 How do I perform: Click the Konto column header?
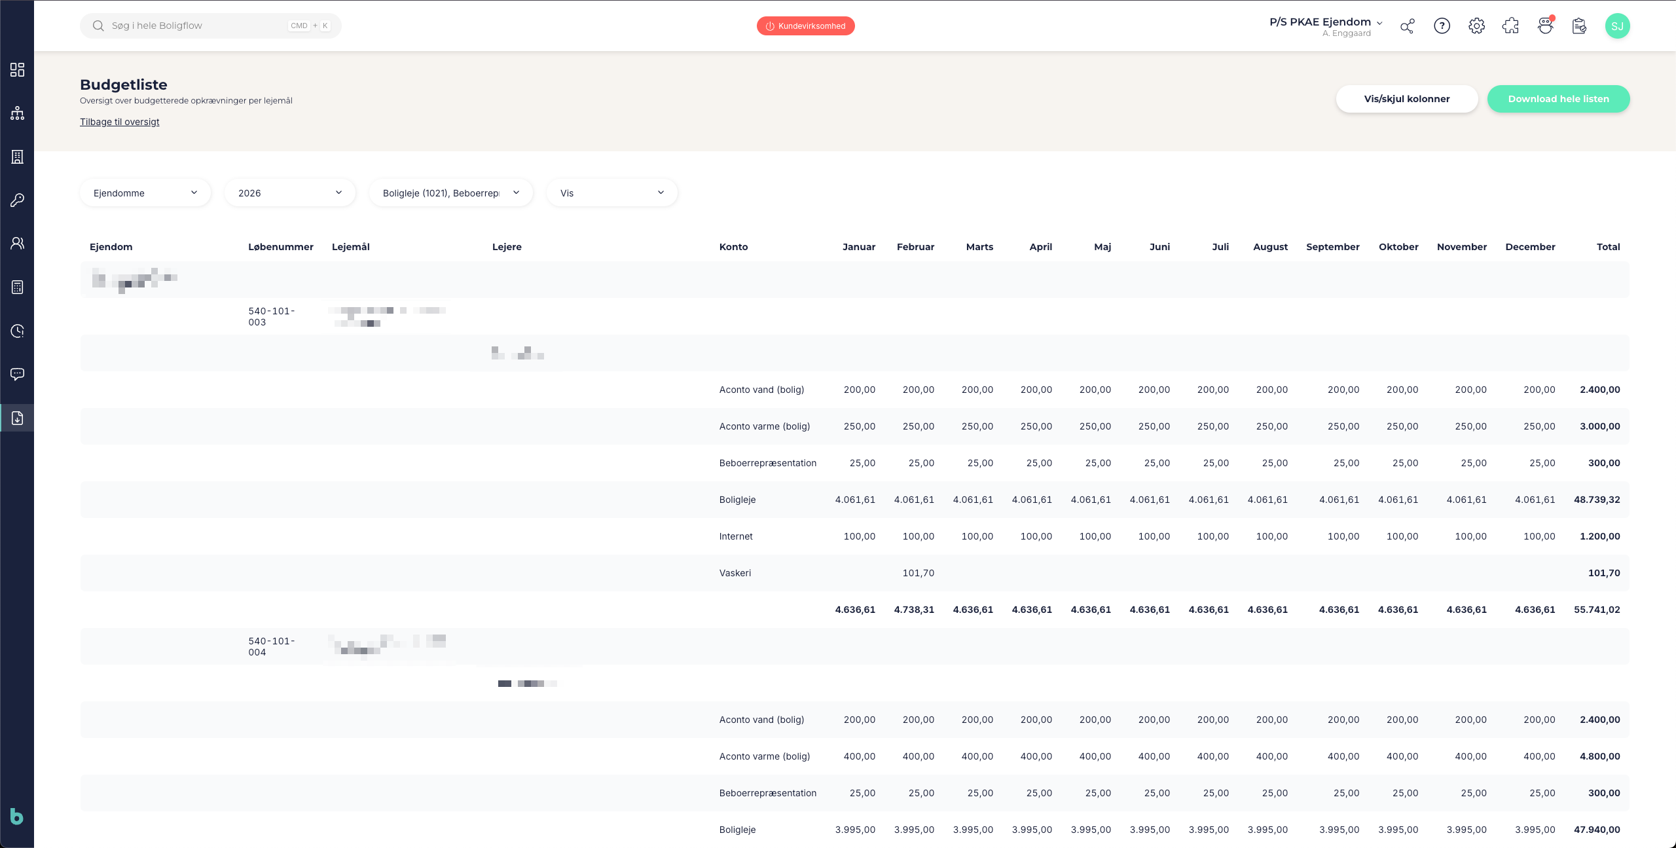733,247
